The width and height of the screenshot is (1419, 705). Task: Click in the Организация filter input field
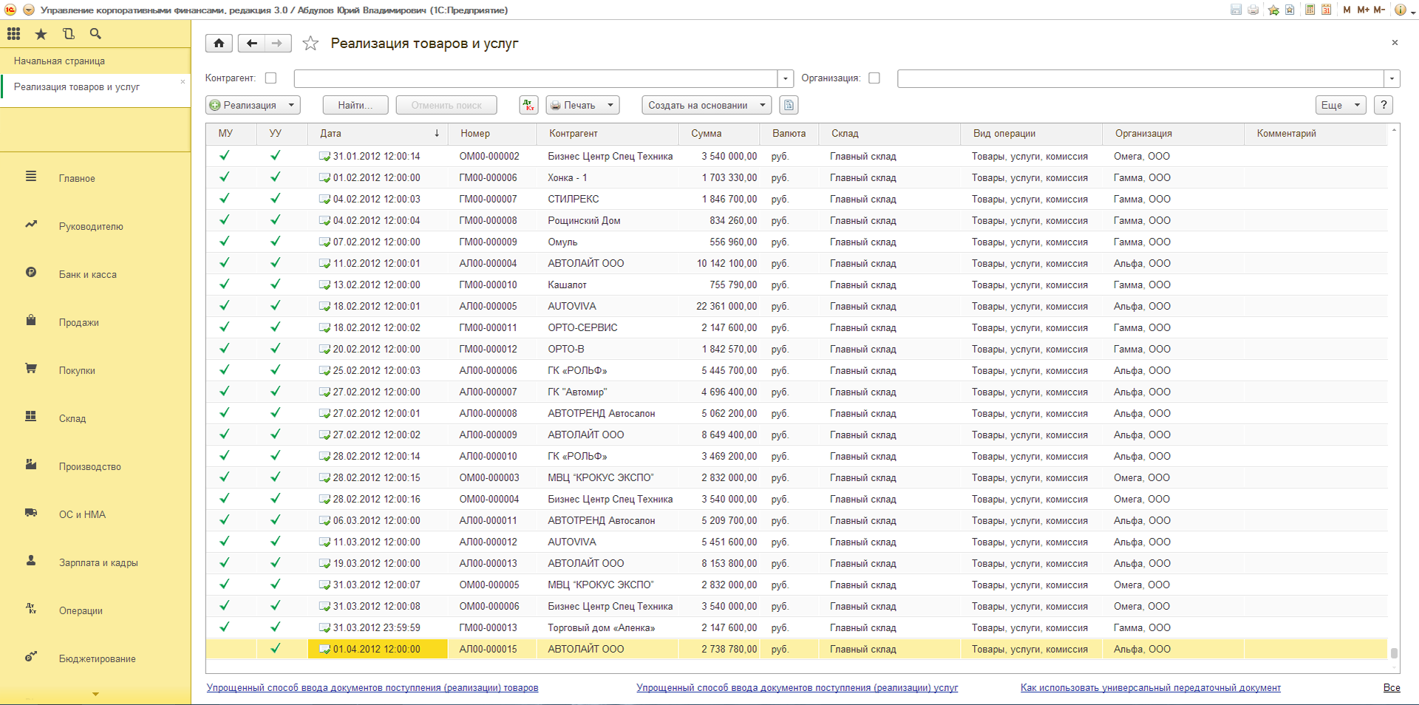click(x=1140, y=78)
